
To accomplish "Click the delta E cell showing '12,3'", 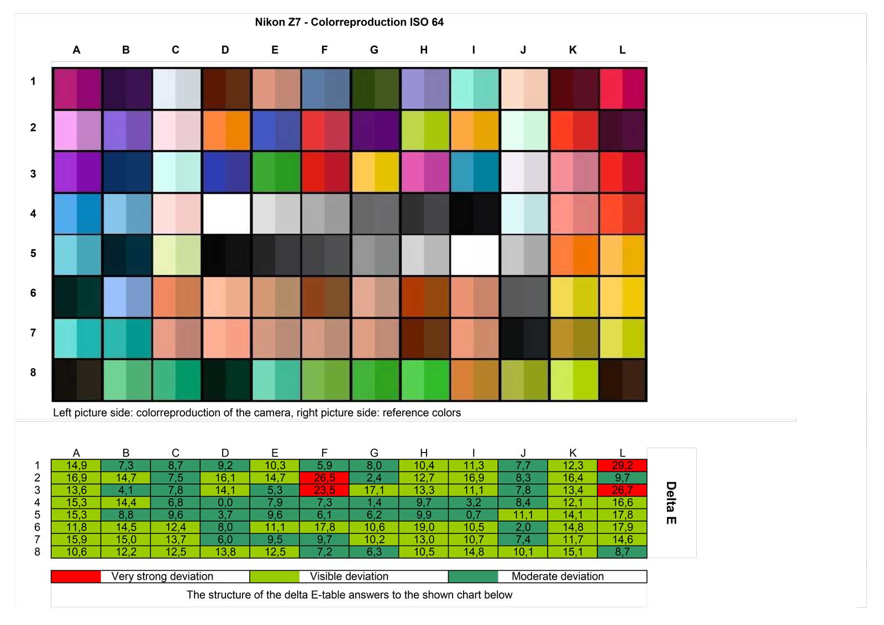I will coord(573,465).
